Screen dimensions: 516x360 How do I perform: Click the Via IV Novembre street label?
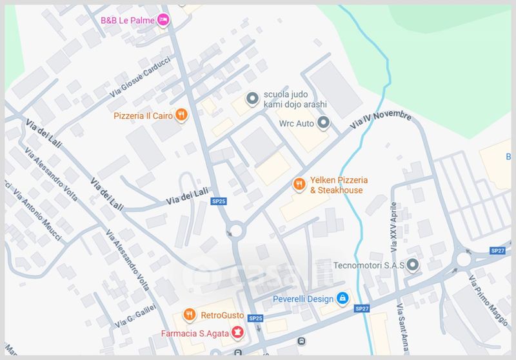(381, 120)
